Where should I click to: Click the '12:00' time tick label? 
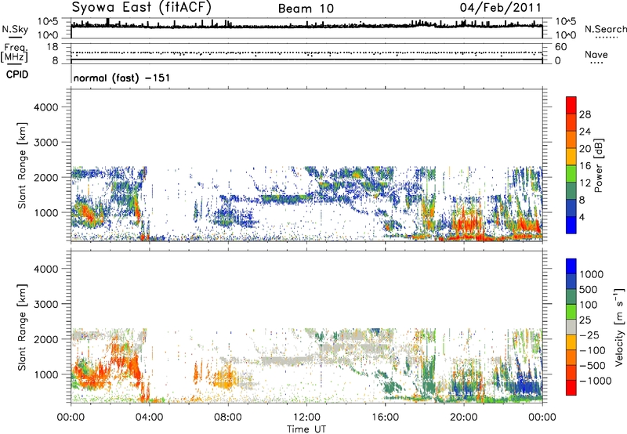pos(306,418)
